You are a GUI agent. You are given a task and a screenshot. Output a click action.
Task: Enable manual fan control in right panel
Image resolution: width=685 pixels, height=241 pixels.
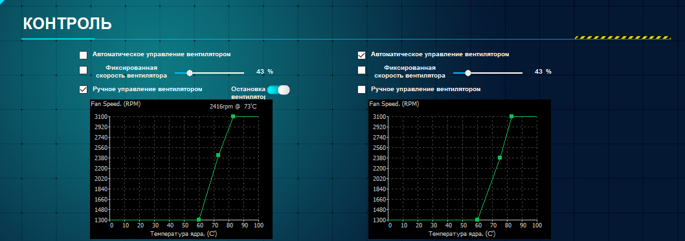click(x=361, y=89)
